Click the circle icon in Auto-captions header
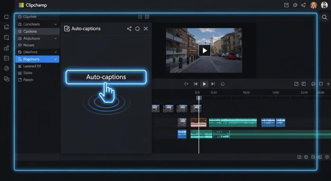Screen dimensions: 331x181 click(138, 29)
